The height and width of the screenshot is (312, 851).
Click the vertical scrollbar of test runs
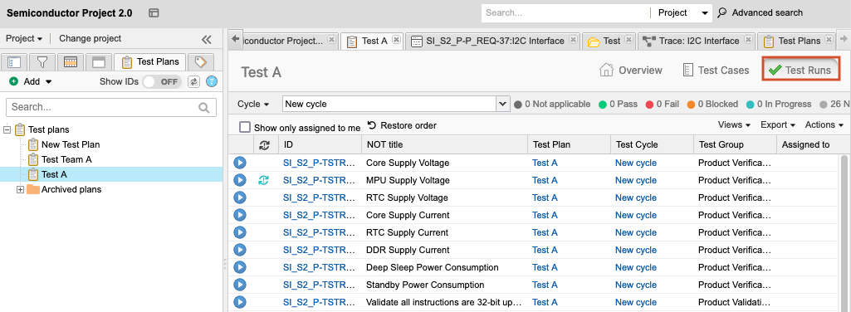844,232
